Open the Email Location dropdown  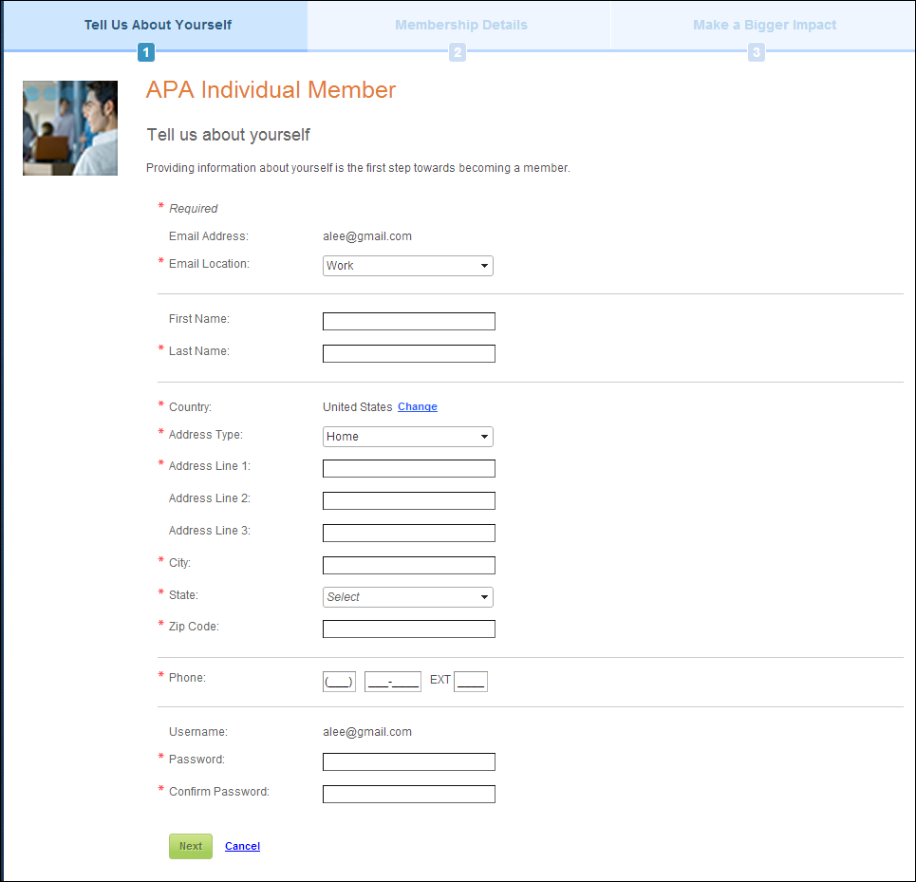[x=408, y=266]
